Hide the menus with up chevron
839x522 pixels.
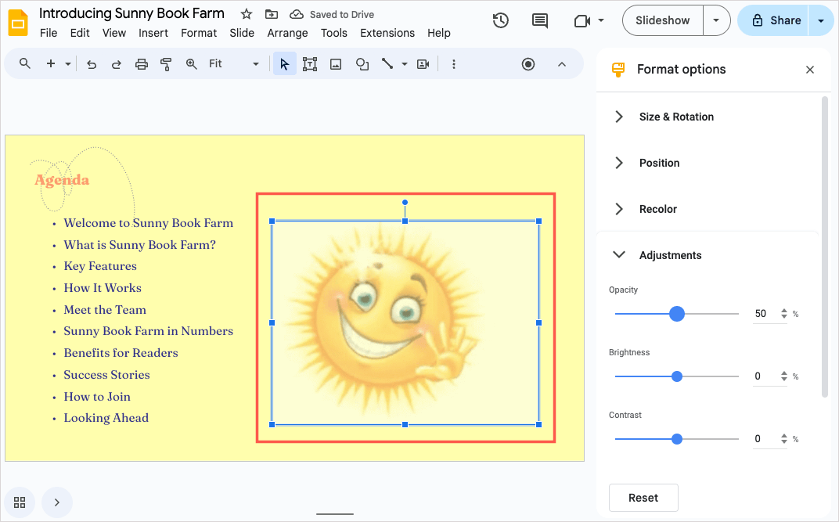click(561, 64)
